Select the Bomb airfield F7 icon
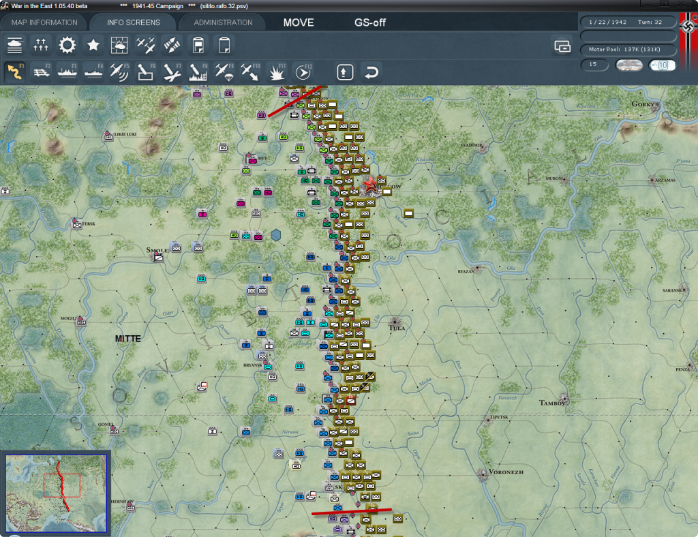The image size is (698, 537). click(x=172, y=72)
